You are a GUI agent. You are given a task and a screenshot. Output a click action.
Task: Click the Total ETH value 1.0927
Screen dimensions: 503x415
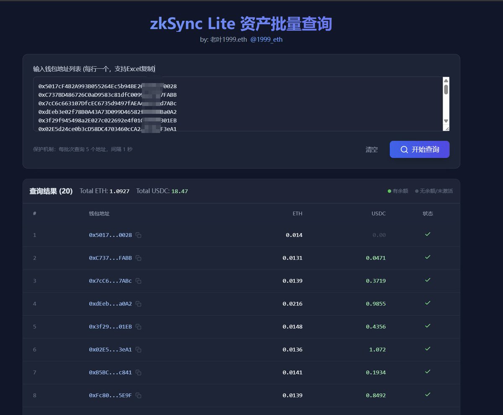tap(119, 191)
